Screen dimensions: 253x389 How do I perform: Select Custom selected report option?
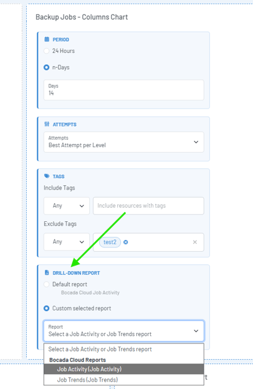(x=46, y=309)
